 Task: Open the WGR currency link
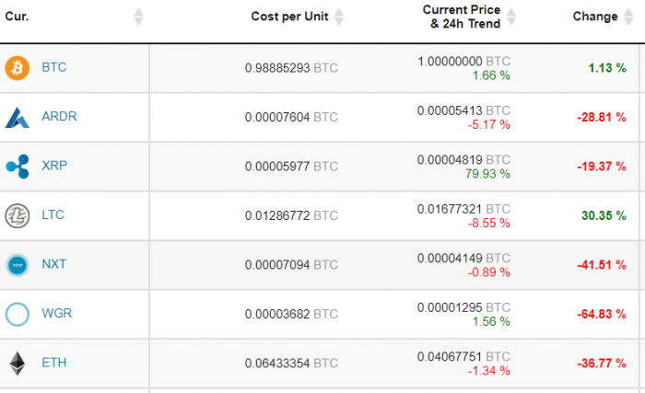[57, 313]
